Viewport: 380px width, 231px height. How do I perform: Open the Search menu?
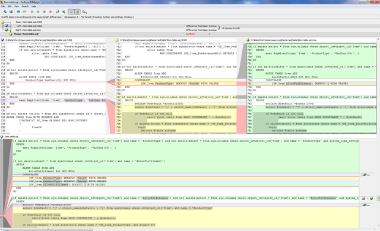25,7
